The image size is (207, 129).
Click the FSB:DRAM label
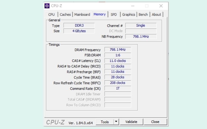(93, 55)
